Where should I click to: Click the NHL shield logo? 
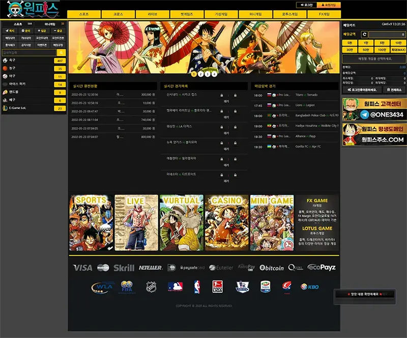pyautogui.click(x=151, y=287)
